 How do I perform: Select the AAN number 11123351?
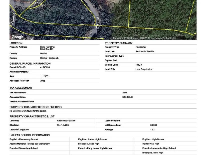pyautogui.click(x=45, y=76)
